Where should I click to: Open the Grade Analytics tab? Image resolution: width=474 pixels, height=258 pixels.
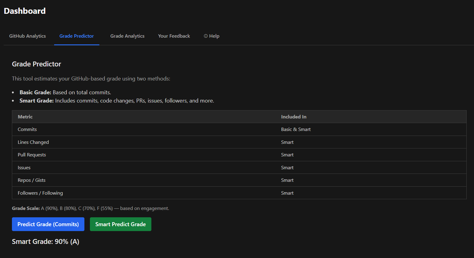[127, 36]
